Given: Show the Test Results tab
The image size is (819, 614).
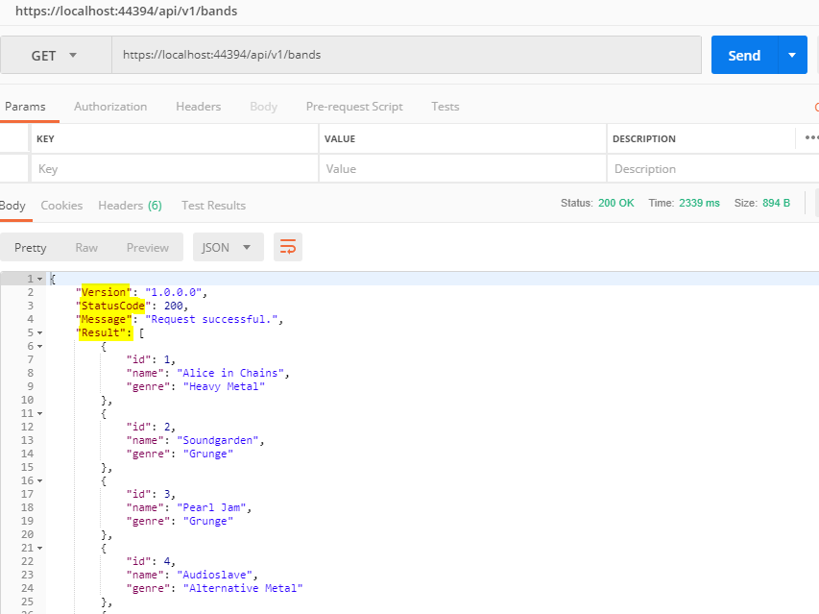Looking at the screenshot, I should pos(213,206).
